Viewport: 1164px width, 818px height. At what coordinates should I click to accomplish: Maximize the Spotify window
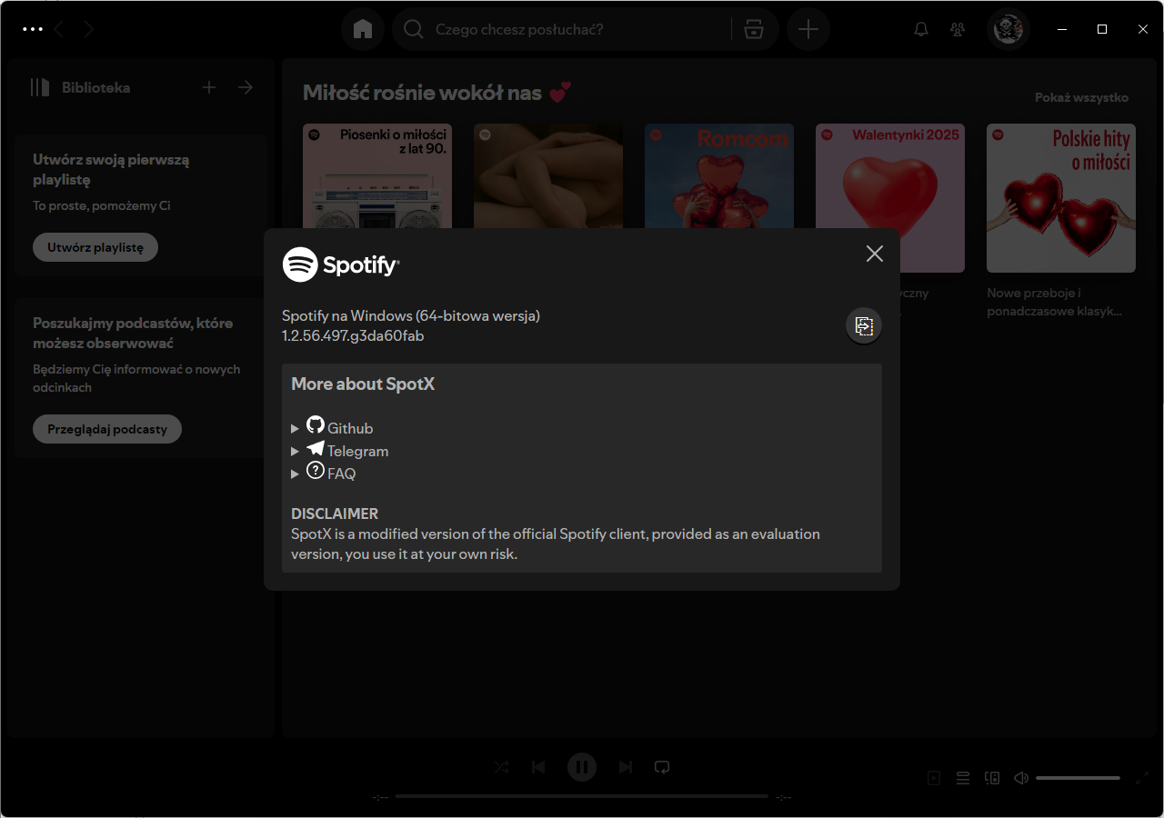[x=1102, y=29]
